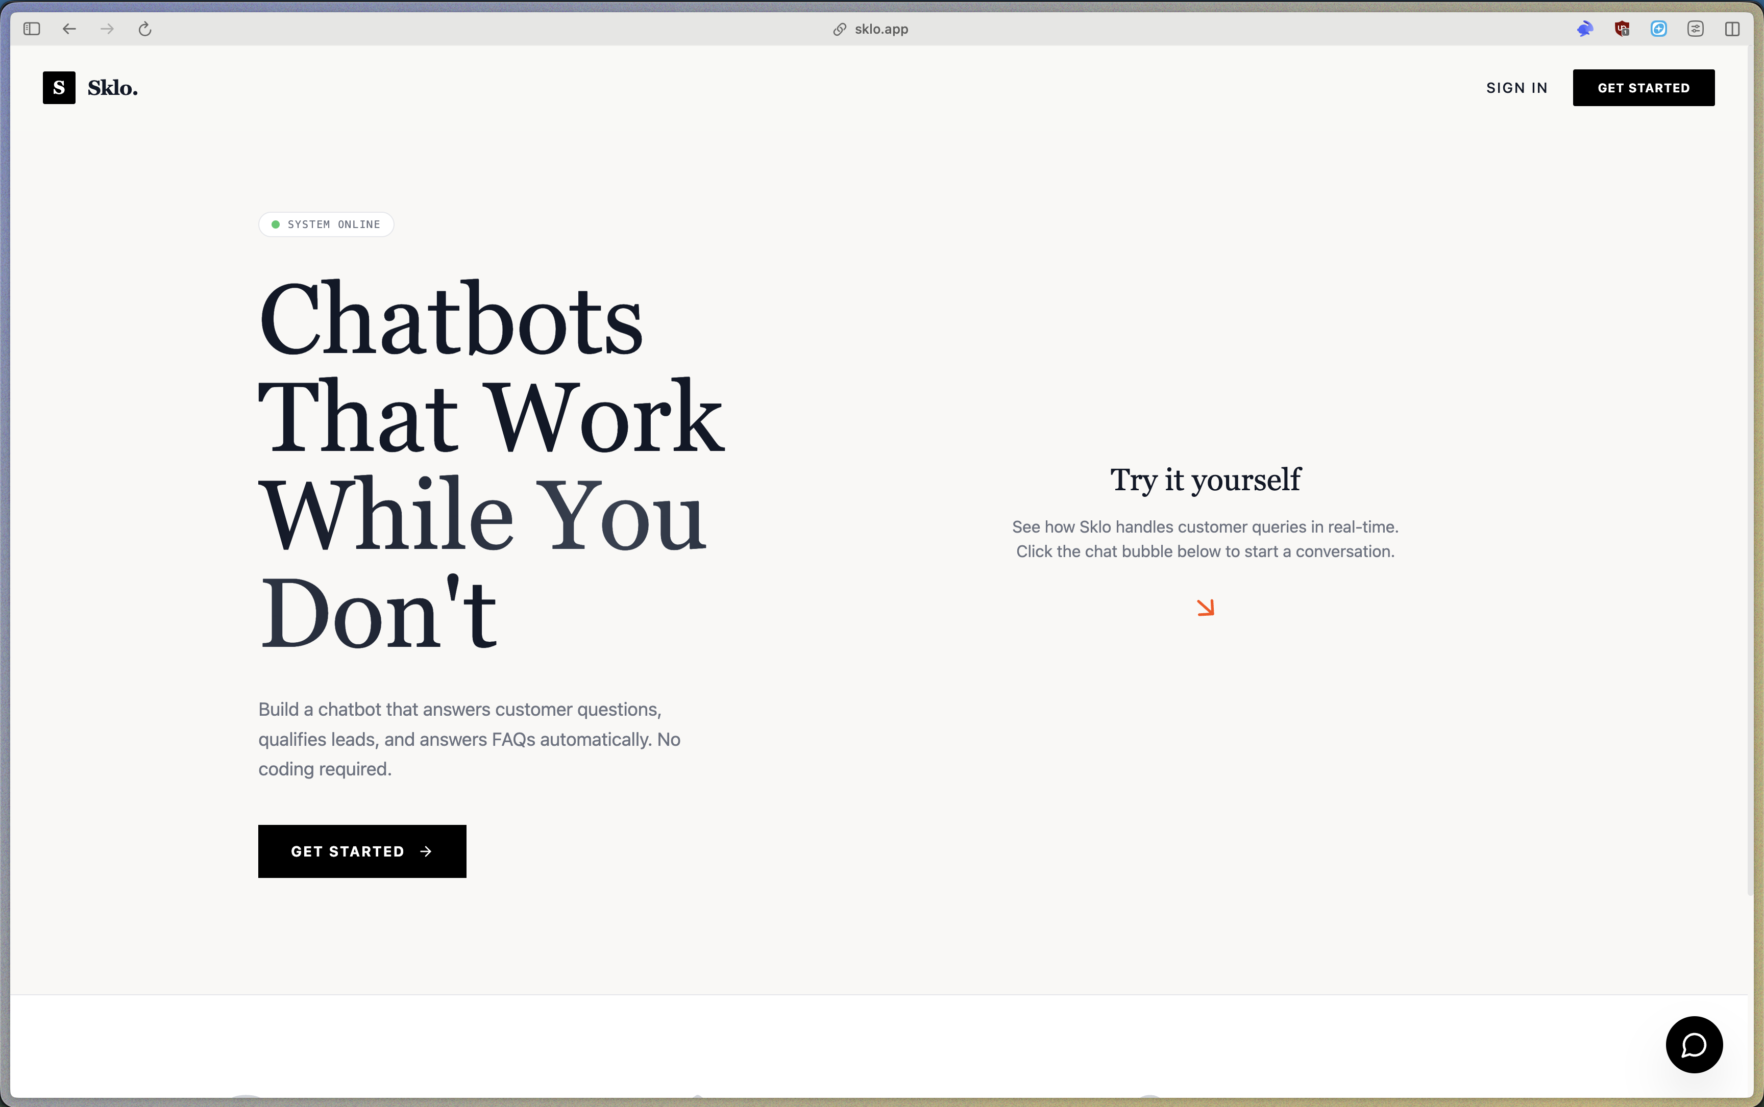Open the SIGN IN page
Image resolution: width=1764 pixels, height=1107 pixels.
tap(1516, 88)
